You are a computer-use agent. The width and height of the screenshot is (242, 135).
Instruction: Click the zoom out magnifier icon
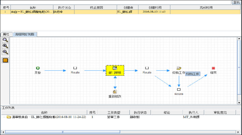5,52
